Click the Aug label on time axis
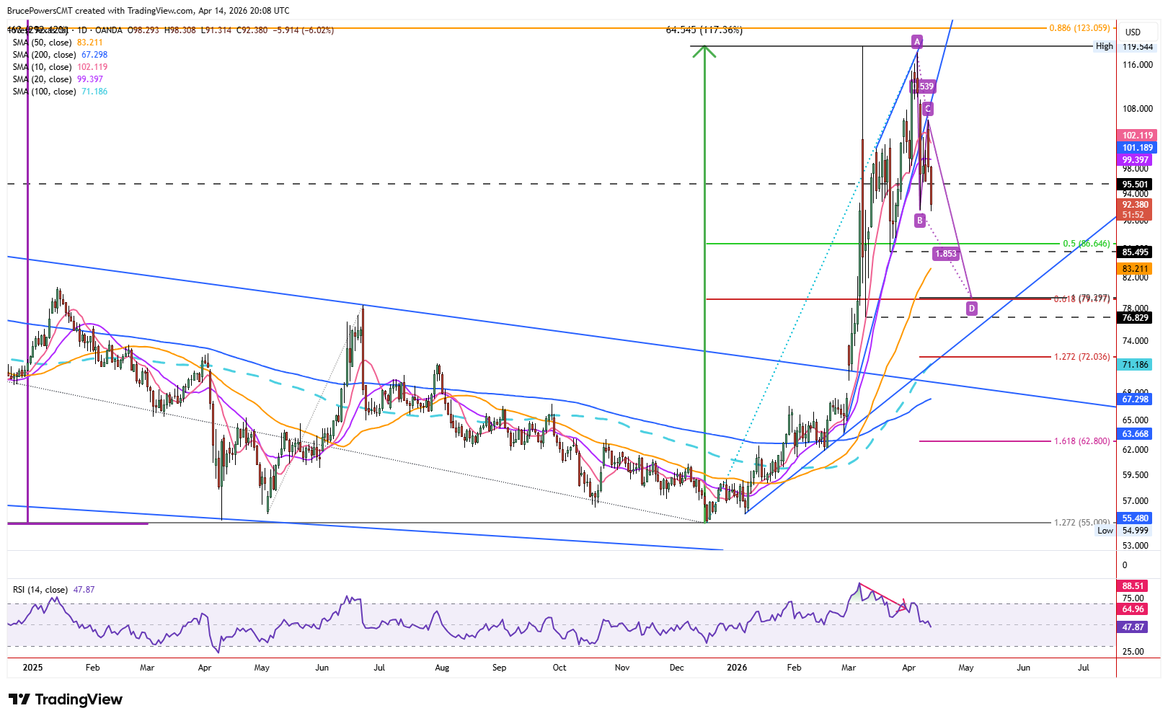This screenshot has height=721, width=1168. (442, 668)
